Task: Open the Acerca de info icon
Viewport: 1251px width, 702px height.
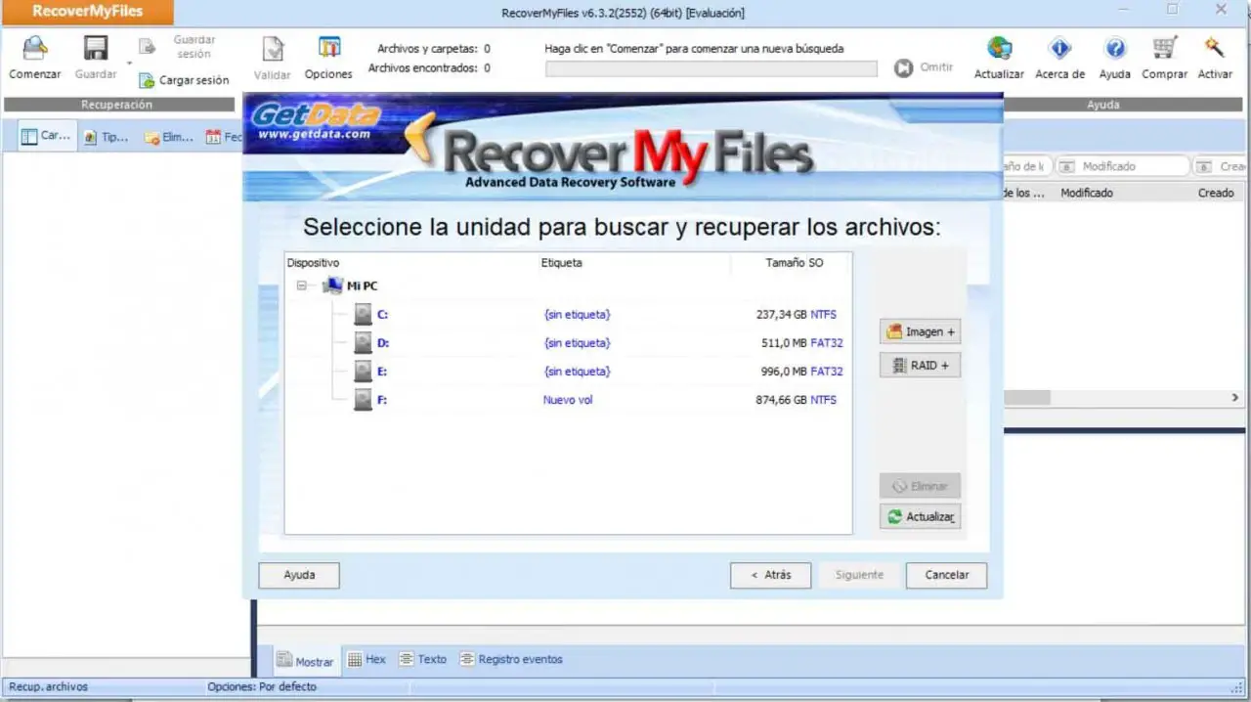Action: coord(1059,48)
